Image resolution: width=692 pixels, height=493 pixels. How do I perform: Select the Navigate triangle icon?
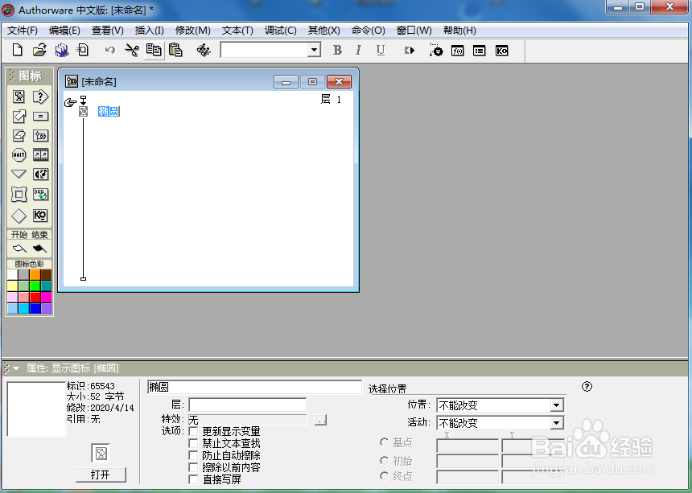click(x=19, y=175)
